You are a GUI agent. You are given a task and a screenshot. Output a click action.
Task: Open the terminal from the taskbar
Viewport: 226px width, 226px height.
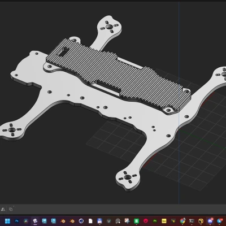(x=192, y=221)
